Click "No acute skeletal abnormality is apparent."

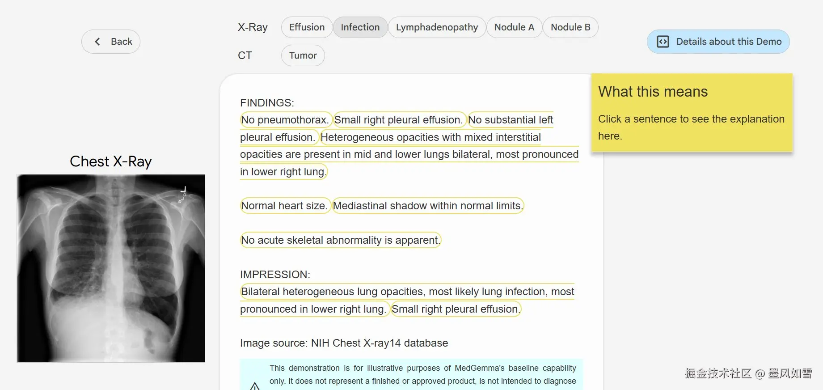tap(340, 240)
